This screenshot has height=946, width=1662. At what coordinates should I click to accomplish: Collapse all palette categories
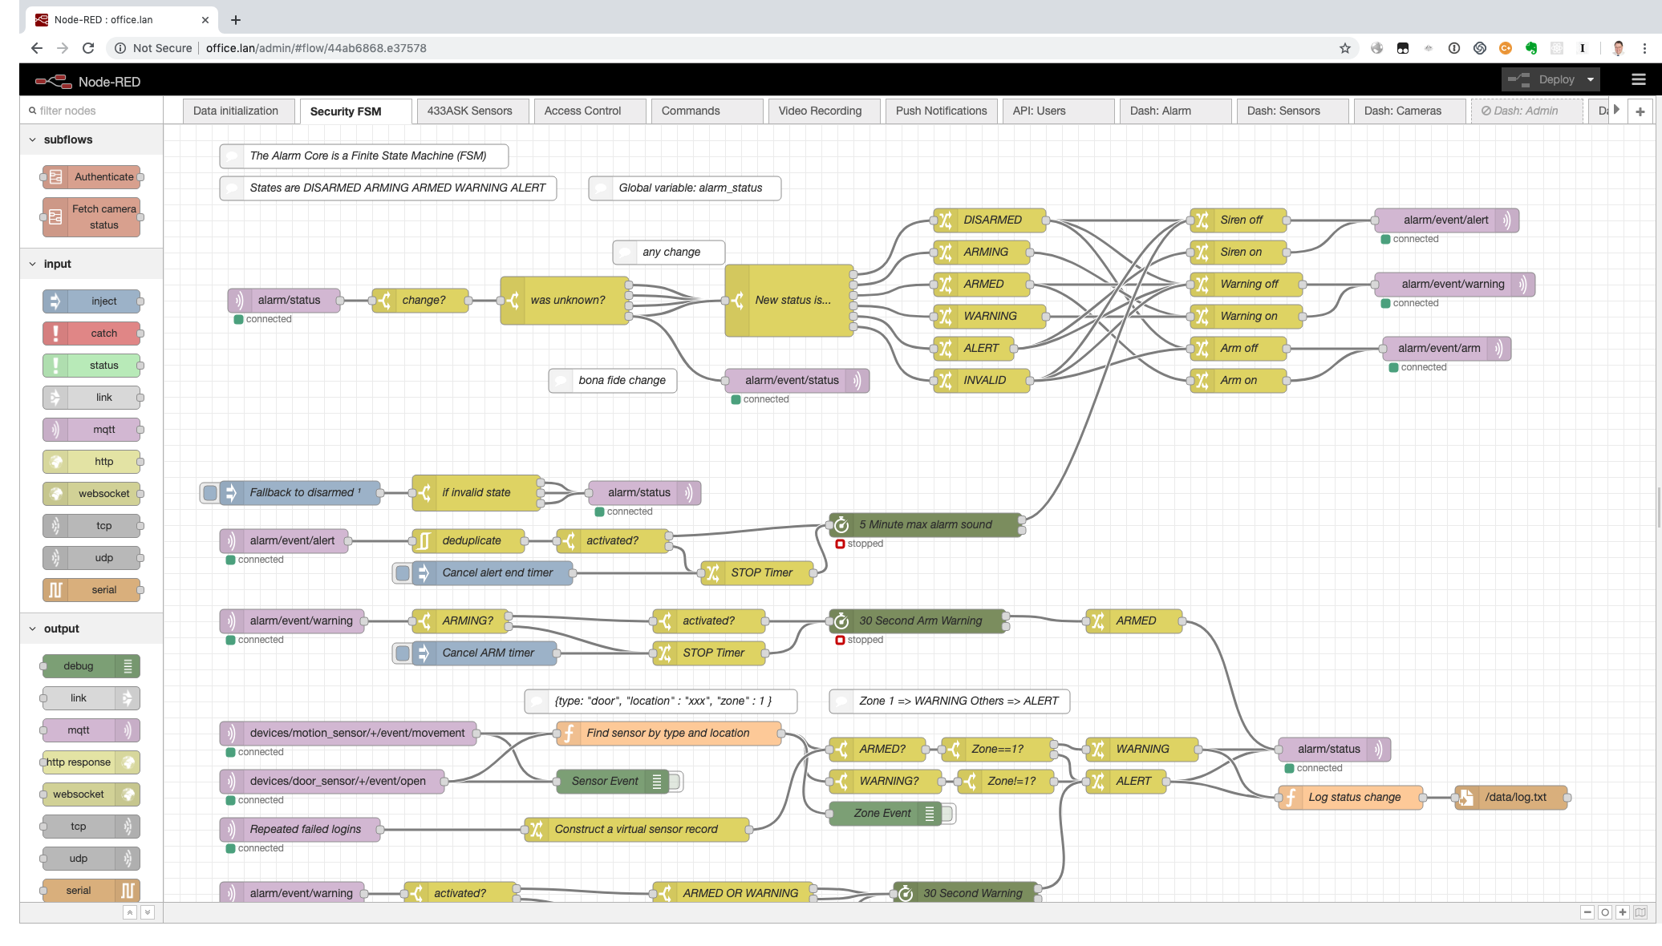[129, 912]
